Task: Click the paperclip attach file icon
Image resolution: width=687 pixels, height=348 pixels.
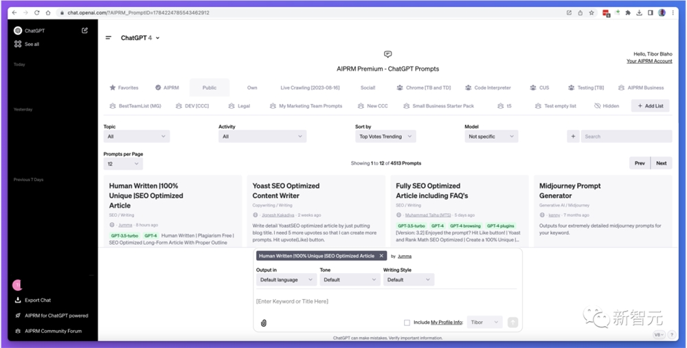Action: (263, 323)
